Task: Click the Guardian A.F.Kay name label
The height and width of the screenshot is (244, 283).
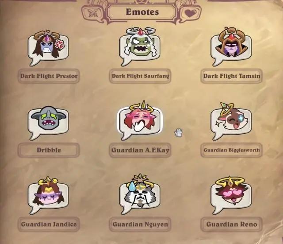Action: pos(140,150)
